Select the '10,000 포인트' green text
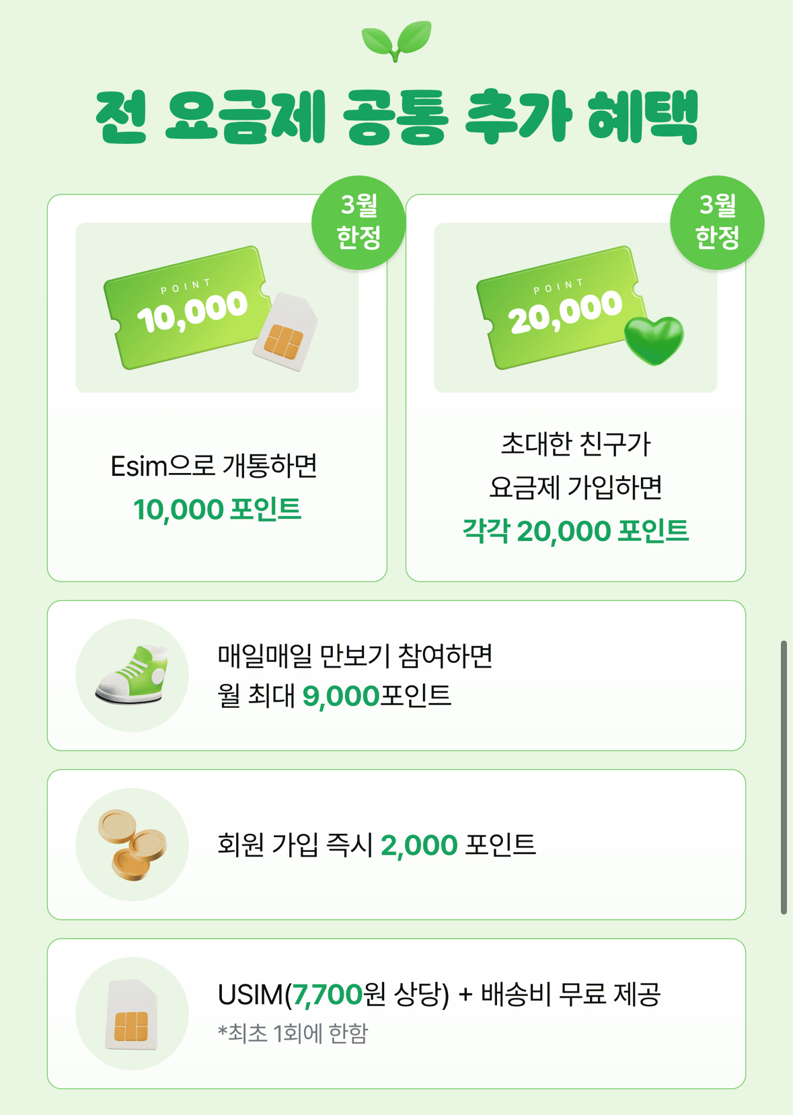The width and height of the screenshot is (793, 1115). coord(217,509)
